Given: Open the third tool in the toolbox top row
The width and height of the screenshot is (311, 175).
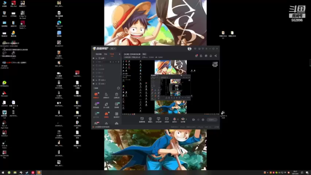Looking at the screenshot, I should point(116,95).
